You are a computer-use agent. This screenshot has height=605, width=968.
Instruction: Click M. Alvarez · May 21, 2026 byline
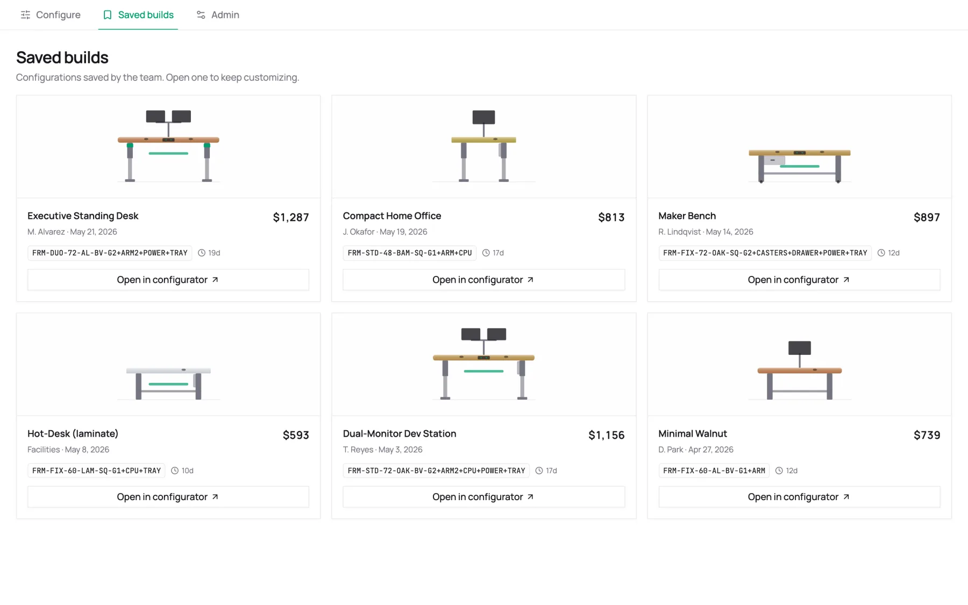[x=72, y=232]
